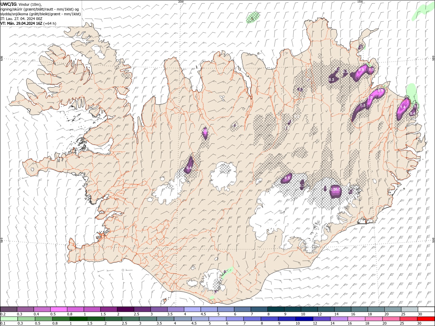This screenshot has height=326, width=435.
Task: Click the 'VT: Mán. 29.04.2024 16Z' valid time
Action: (21, 23)
